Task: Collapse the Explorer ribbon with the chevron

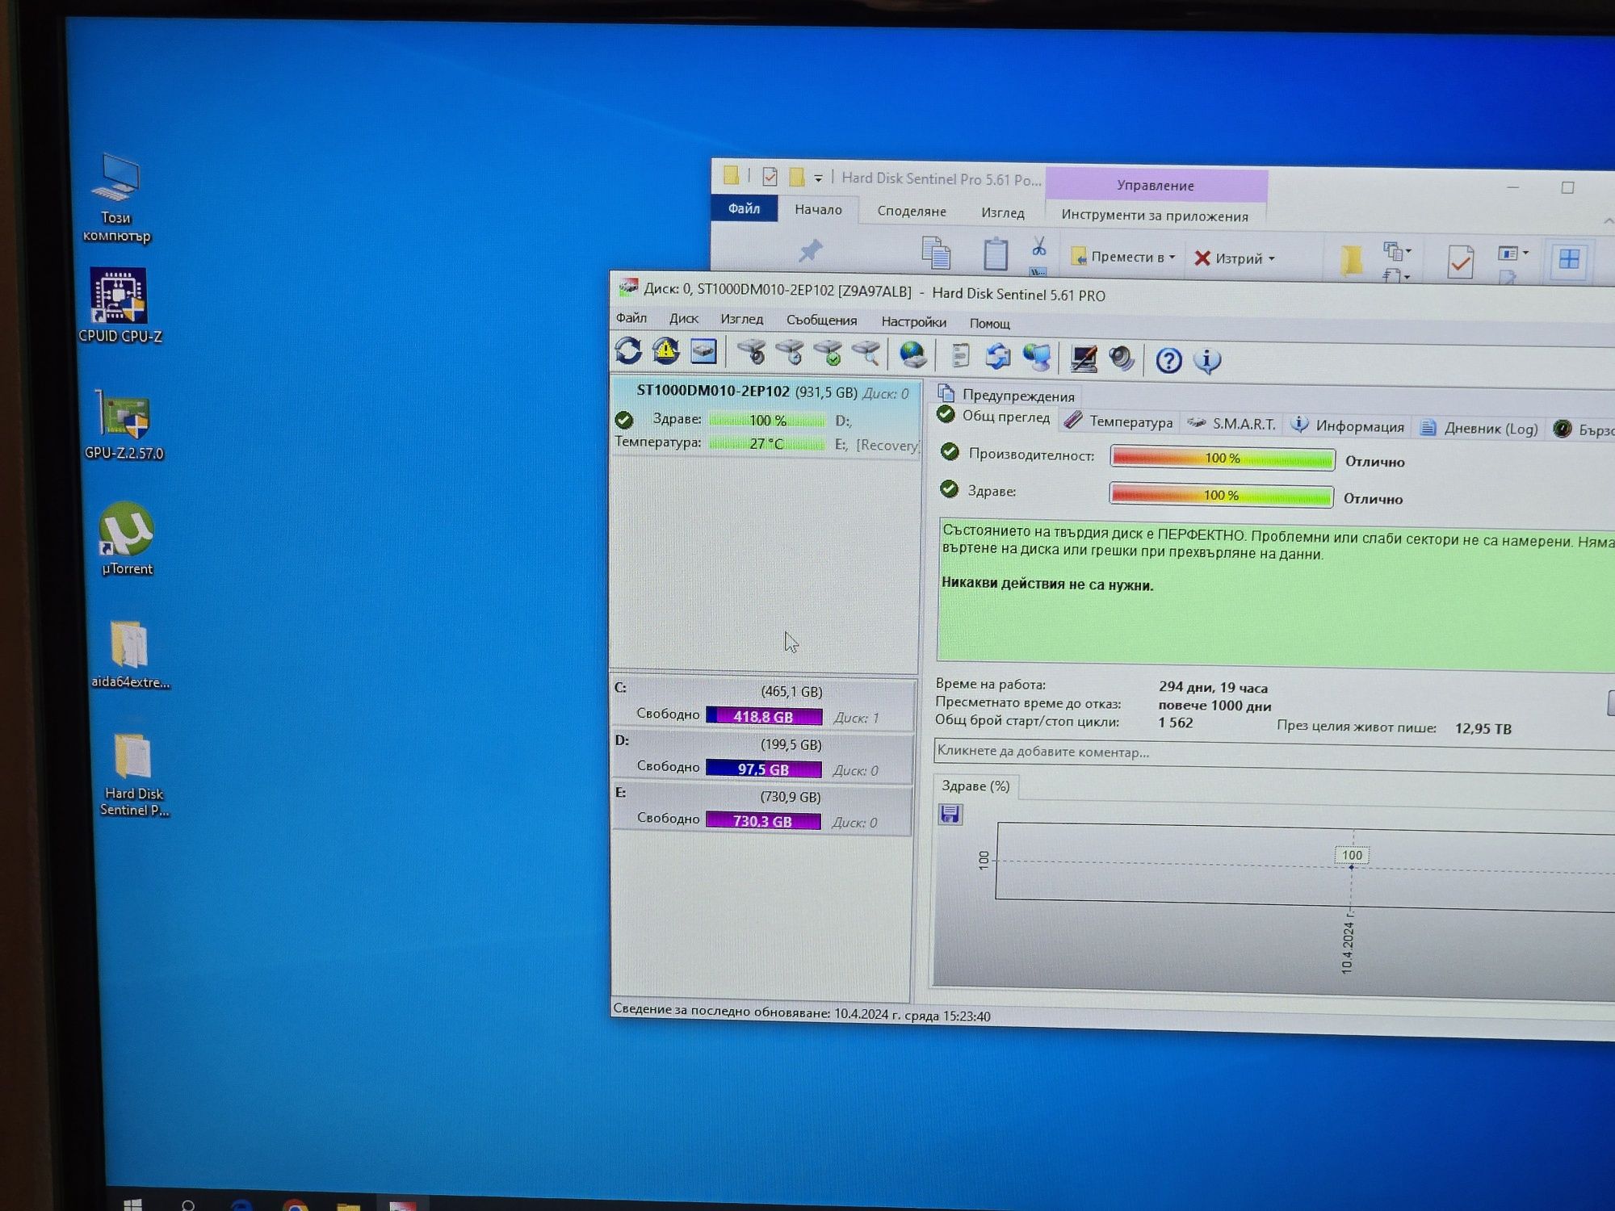Action: [x=1607, y=220]
